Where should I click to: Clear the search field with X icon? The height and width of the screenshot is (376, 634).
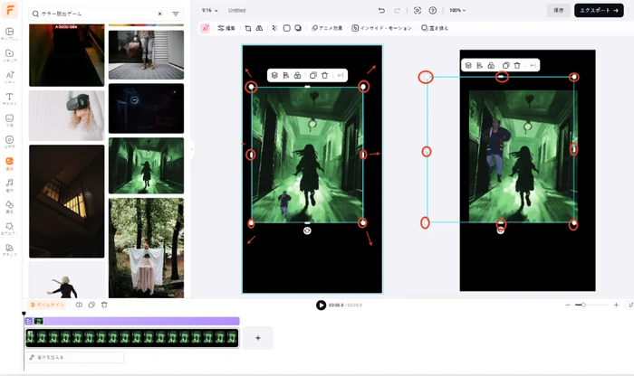point(160,14)
